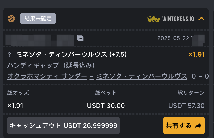Click the question mark status icon
The height and width of the screenshot is (138, 214).
coord(9,55)
